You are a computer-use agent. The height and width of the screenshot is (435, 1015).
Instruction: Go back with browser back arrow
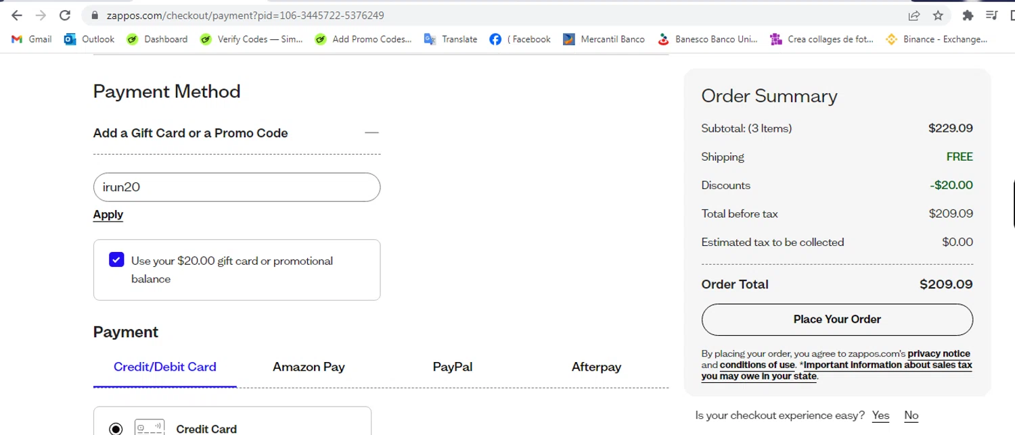click(x=16, y=15)
